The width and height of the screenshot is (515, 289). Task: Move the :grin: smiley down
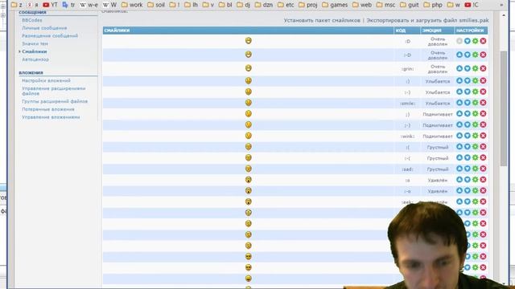467,68
